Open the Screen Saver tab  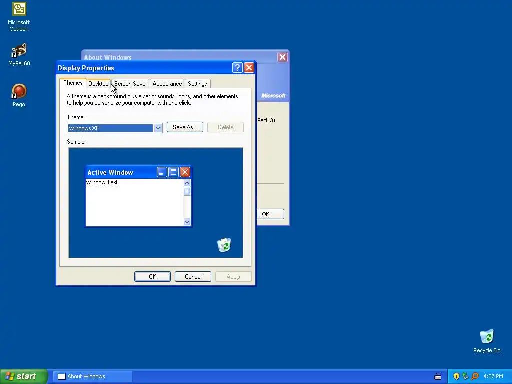tap(130, 84)
